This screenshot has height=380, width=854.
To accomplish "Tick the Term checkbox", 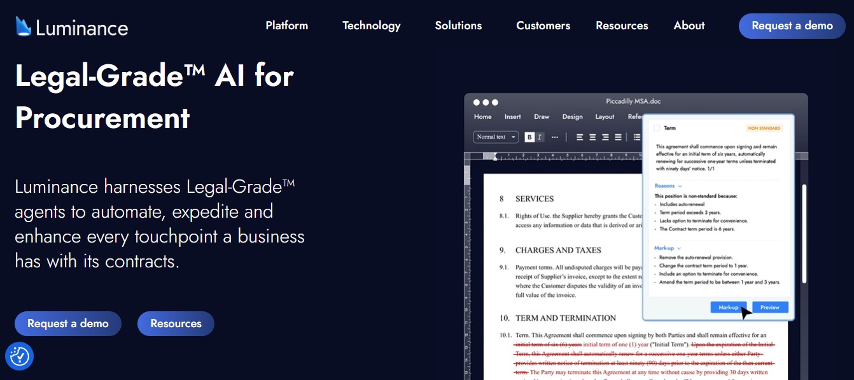I will (x=657, y=128).
